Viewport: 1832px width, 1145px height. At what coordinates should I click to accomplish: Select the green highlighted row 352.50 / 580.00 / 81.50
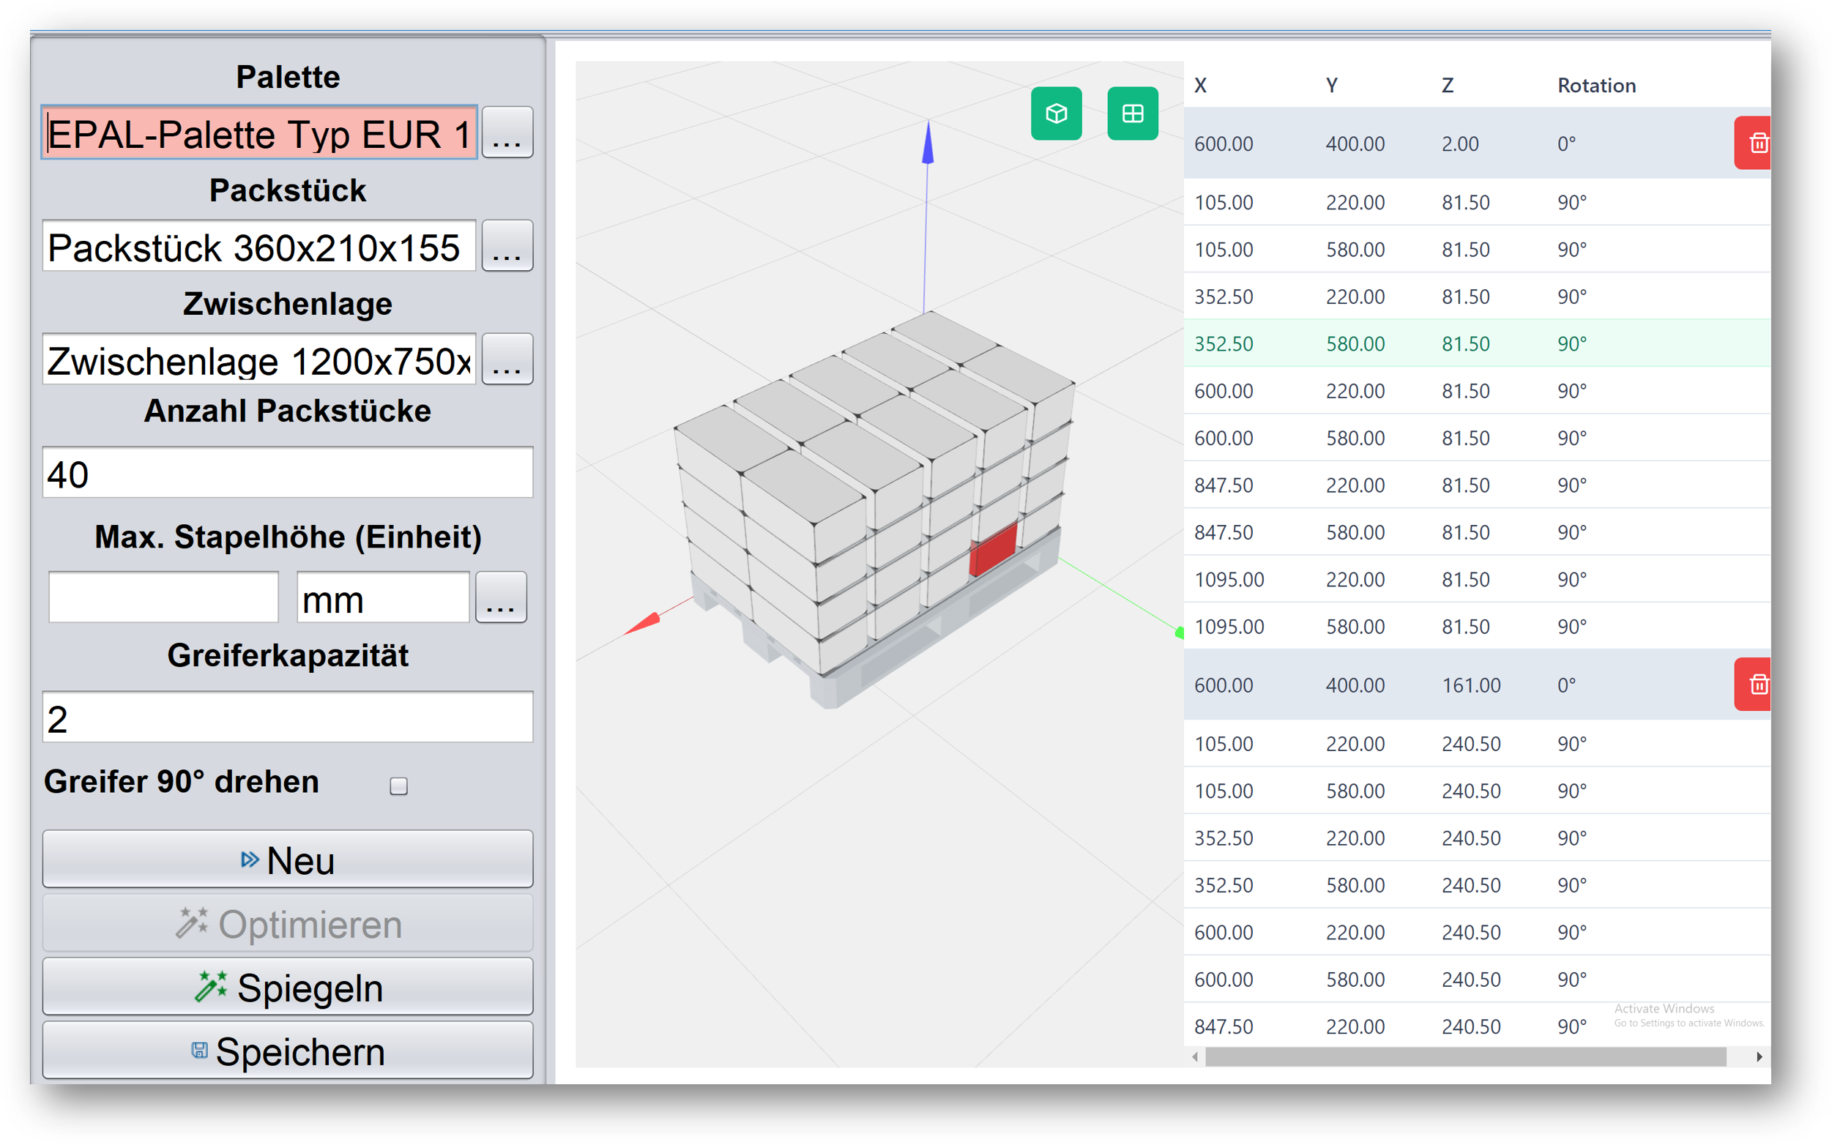coord(1477,344)
